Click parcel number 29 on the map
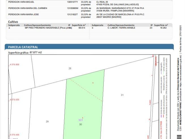The height and width of the screenshot is (139, 185). click(x=47, y=121)
